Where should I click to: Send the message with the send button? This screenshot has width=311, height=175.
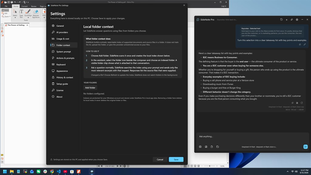305,147
